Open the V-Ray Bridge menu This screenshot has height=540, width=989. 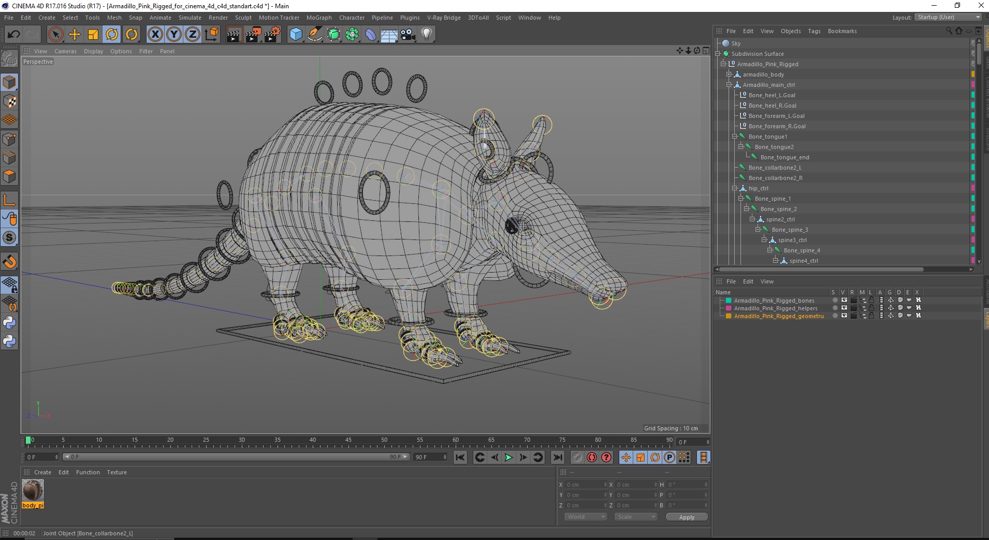(x=444, y=18)
